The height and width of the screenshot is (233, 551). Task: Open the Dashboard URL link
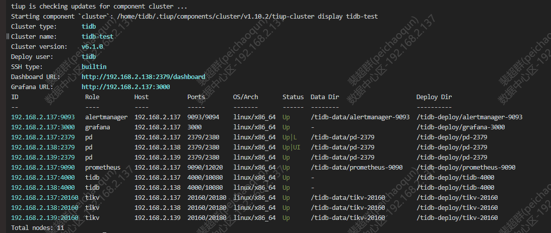143,76
